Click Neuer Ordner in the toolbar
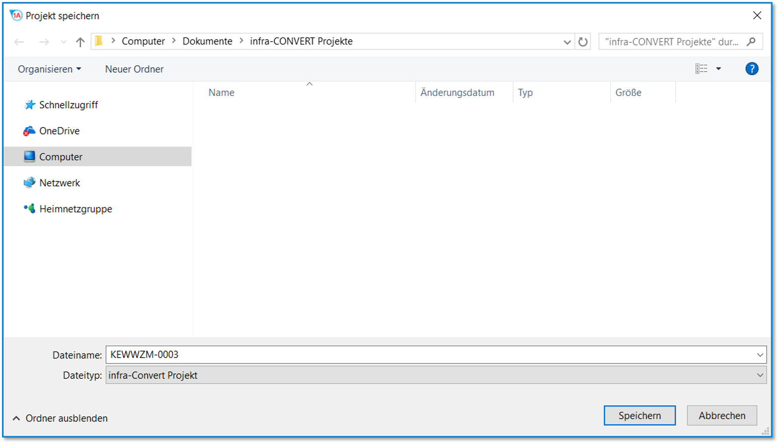Screen dimensions: 779x444 pos(134,69)
